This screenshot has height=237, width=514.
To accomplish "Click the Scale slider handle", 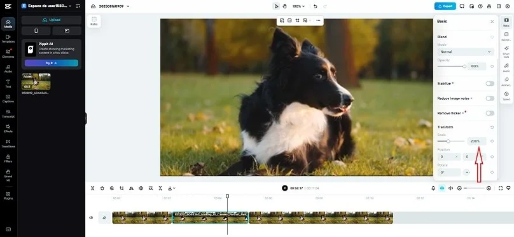I will pos(448,141).
